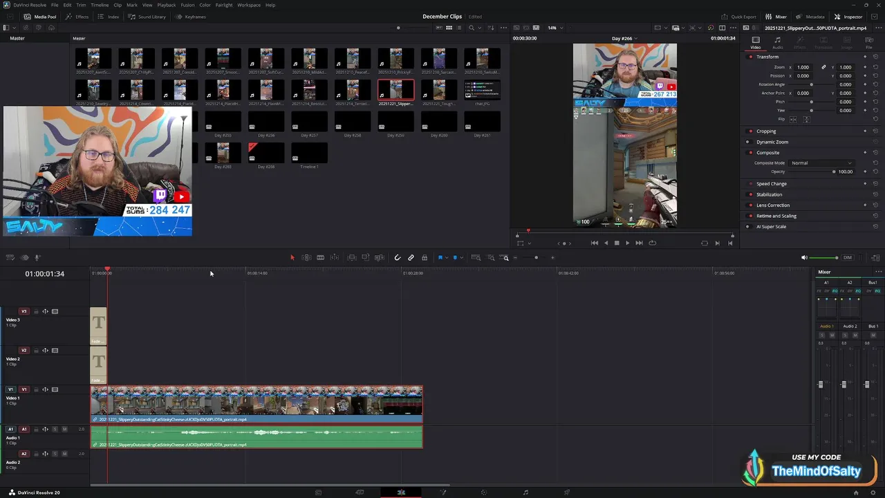Activate the Trim Edit Mode tool
The image size is (885, 498).
tap(306, 257)
